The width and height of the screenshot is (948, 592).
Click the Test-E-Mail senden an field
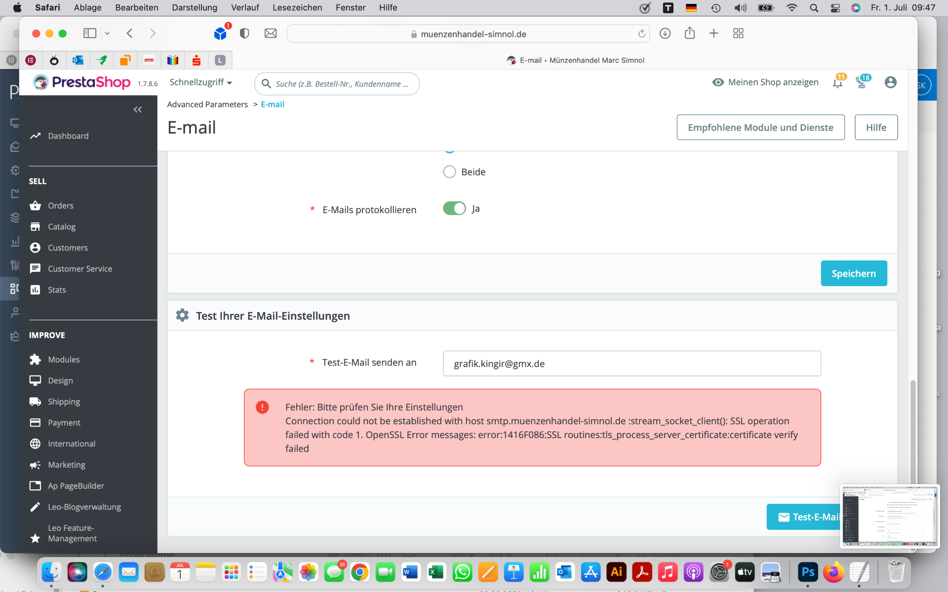632,364
